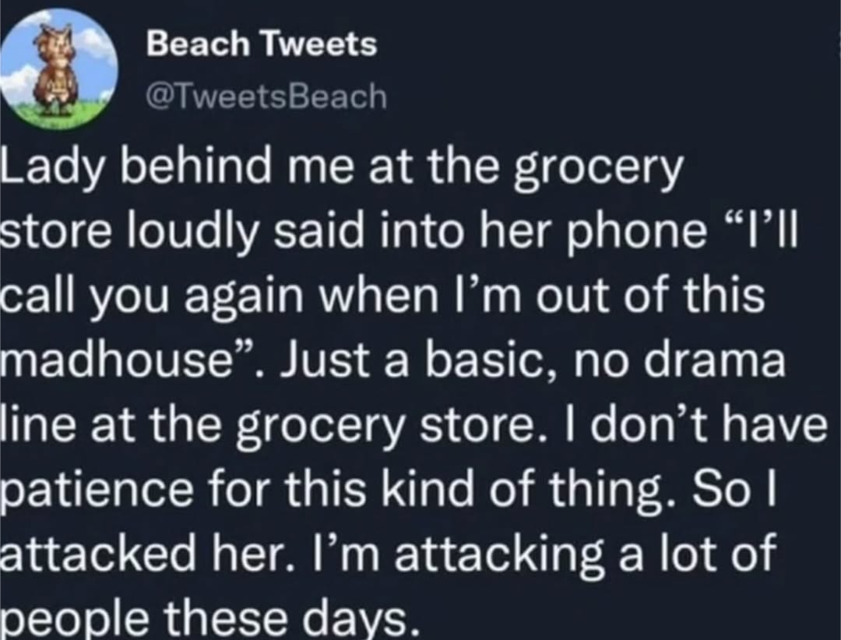Click the text "a lot of"
Screen dimensions: 841x640
[695, 555]
